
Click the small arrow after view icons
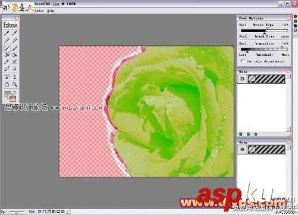tap(68, 212)
